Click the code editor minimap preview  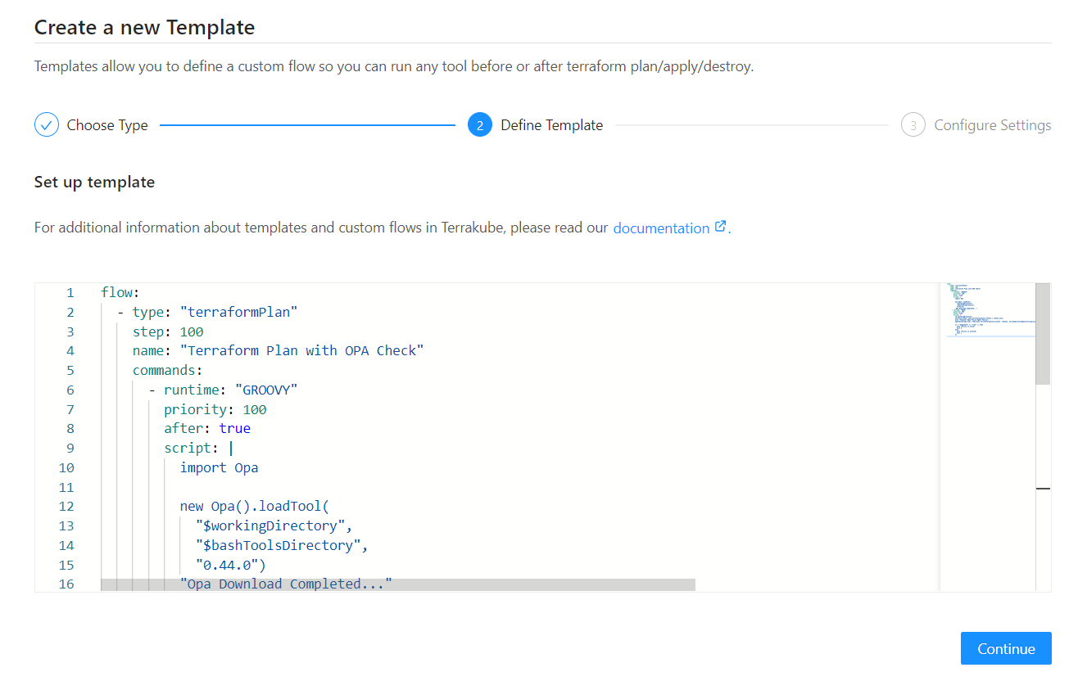[x=986, y=309]
